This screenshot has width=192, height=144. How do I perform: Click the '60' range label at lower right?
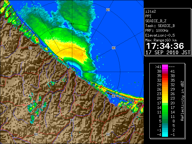click(x=108, y=134)
